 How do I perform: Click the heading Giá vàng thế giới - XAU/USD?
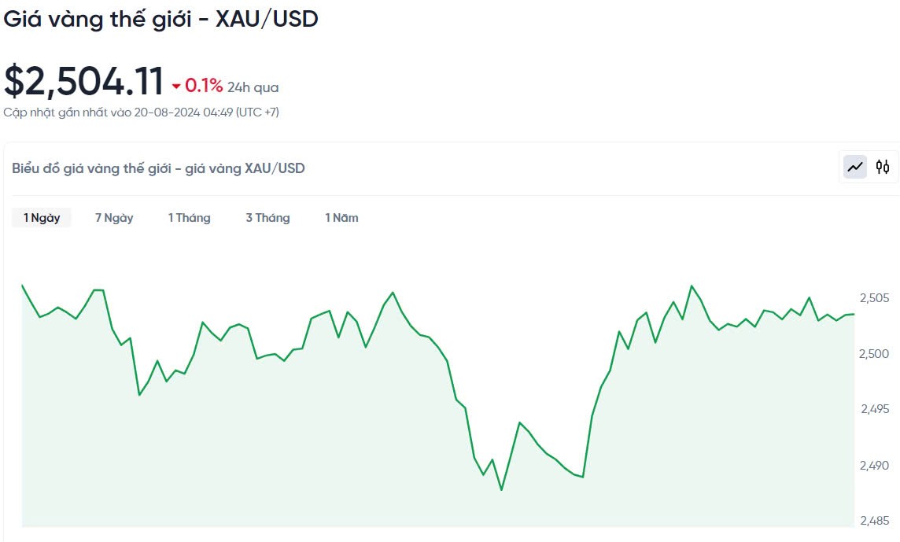pyautogui.click(x=161, y=20)
